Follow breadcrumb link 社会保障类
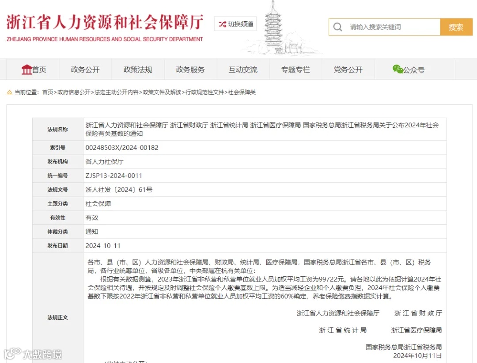Image resolution: width=477 pixels, height=363 pixels. pyautogui.click(x=242, y=92)
